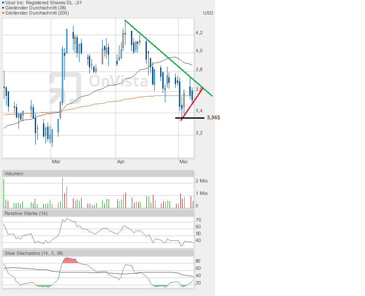This screenshot has height=296, width=365.
Task: Click the 2 Mio. volume axis label
Action: point(202,181)
